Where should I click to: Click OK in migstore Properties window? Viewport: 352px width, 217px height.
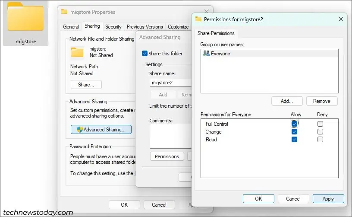pos(124,204)
